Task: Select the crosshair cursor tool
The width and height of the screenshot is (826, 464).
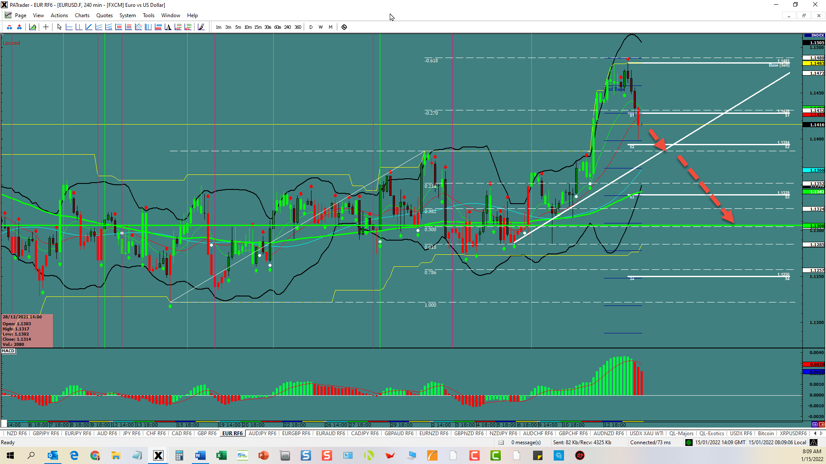Action: [46, 27]
